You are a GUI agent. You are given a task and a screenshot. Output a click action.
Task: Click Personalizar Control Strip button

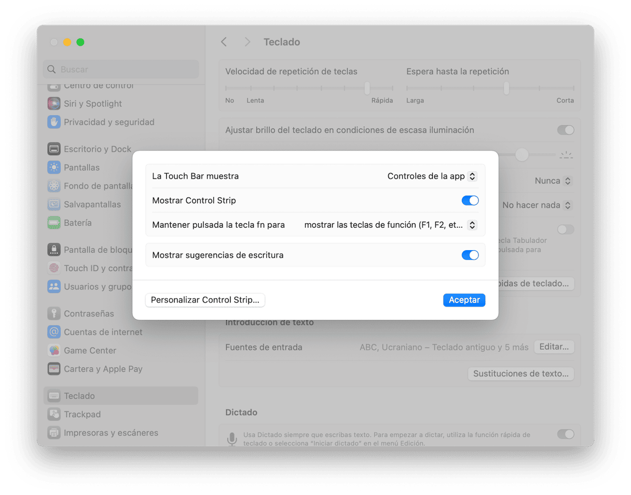205,300
